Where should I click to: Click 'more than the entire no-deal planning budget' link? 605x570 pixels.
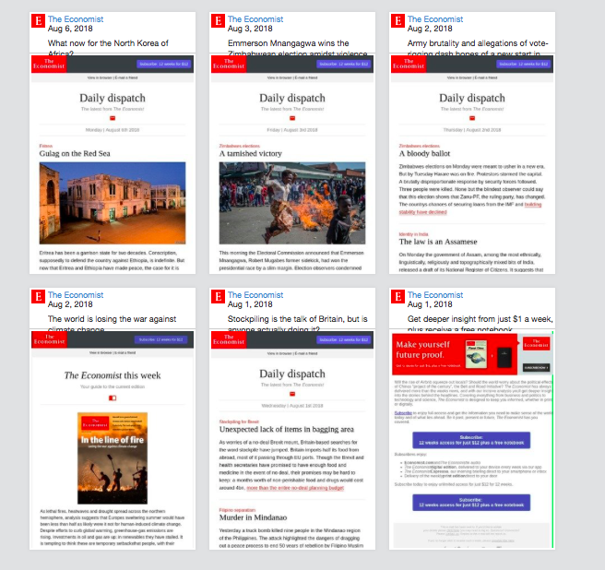295,488
